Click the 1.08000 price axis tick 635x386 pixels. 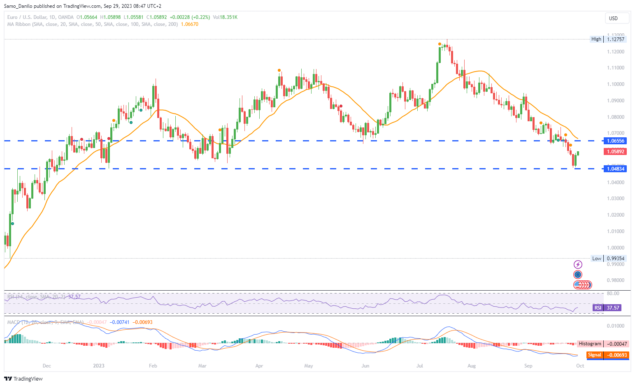616,117
